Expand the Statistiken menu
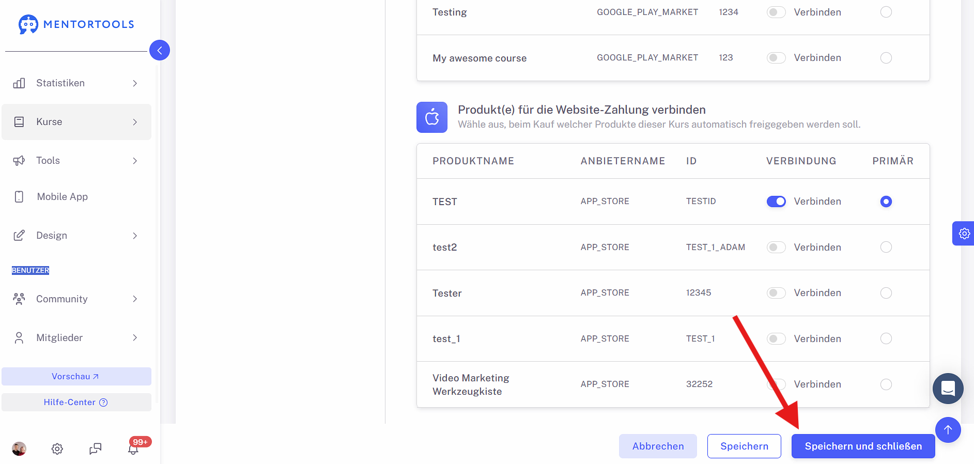Image resolution: width=974 pixels, height=464 pixels. coord(76,83)
